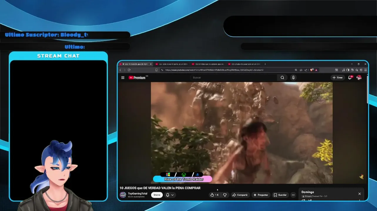Open more actions three-dot menu
The width and height of the screenshot is (377, 211).
(293, 195)
